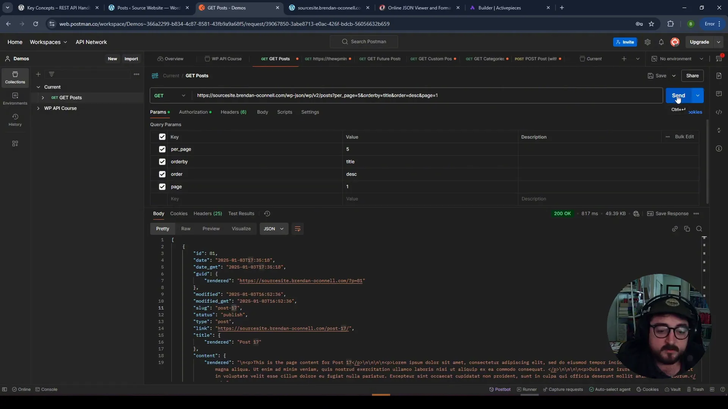Viewport: 728px width, 409px height.
Task: Uncheck the order parameter
Action: 162,174
